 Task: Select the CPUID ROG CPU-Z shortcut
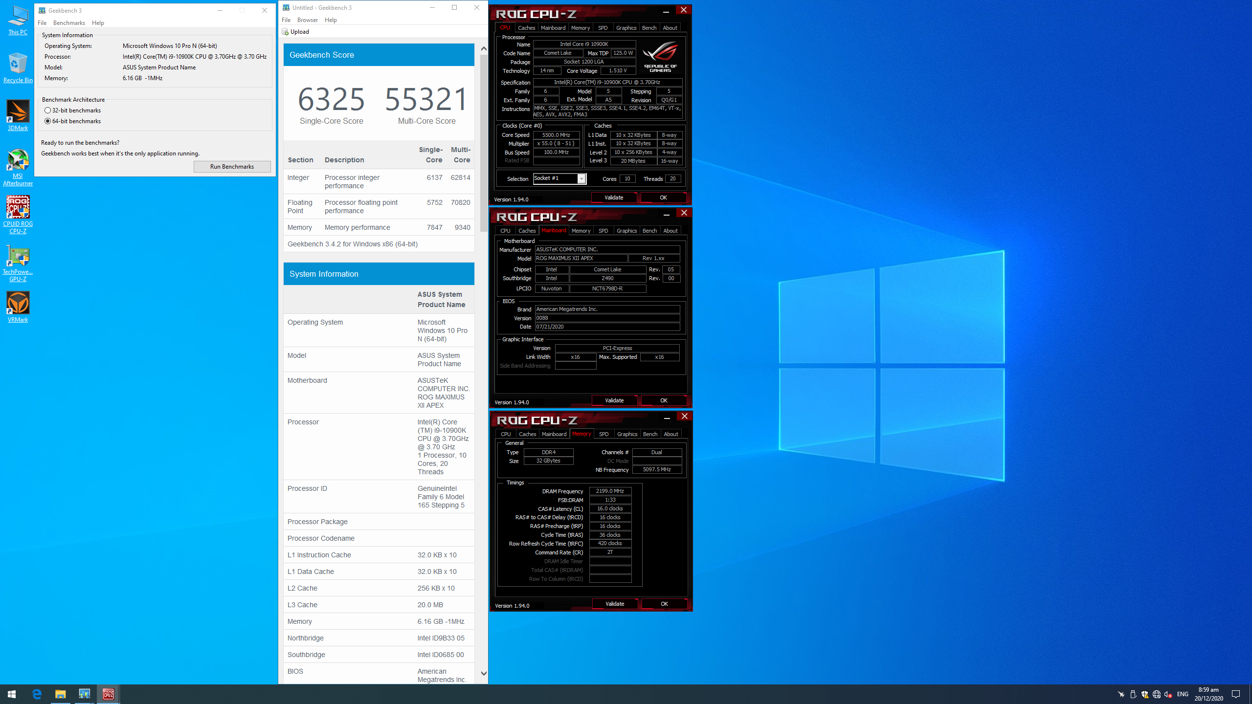coord(18,215)
